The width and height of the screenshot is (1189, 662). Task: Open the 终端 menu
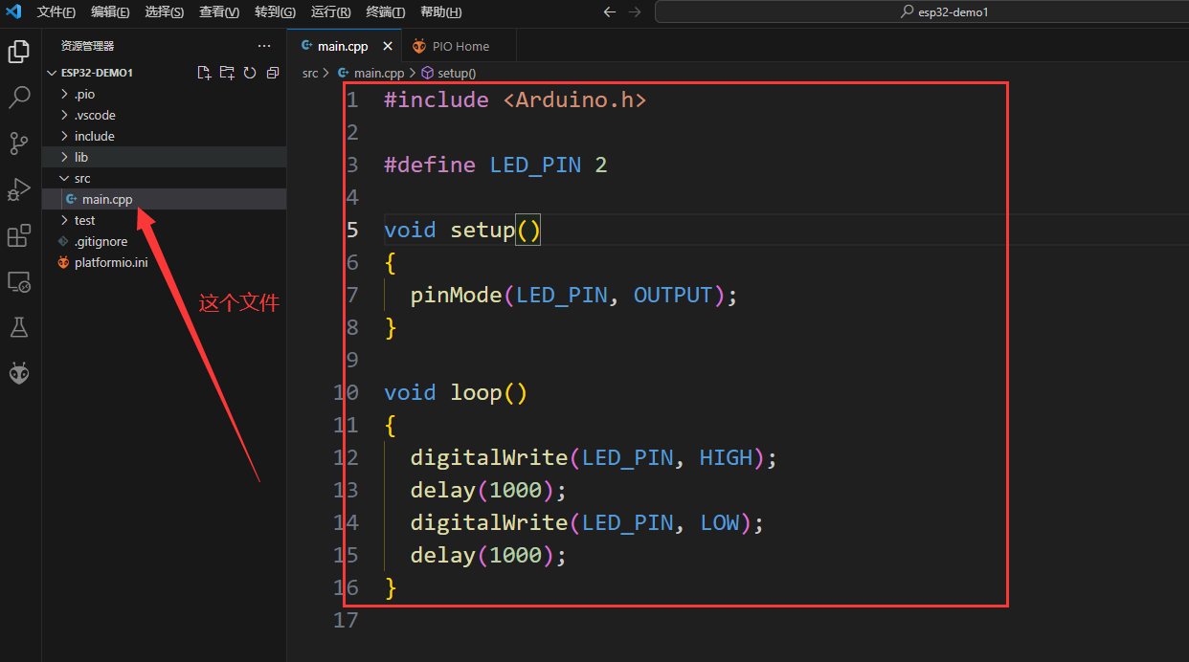point(385,11)
